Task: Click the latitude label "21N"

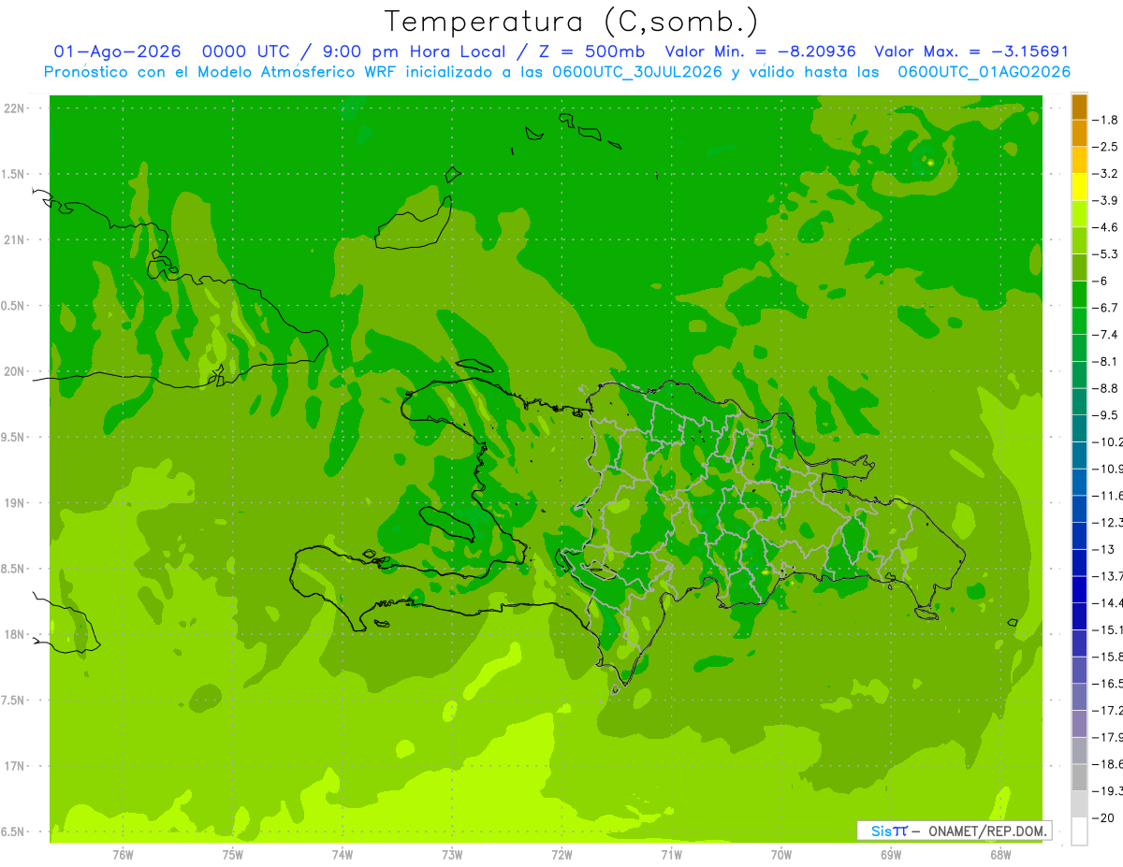Action: 14,240
